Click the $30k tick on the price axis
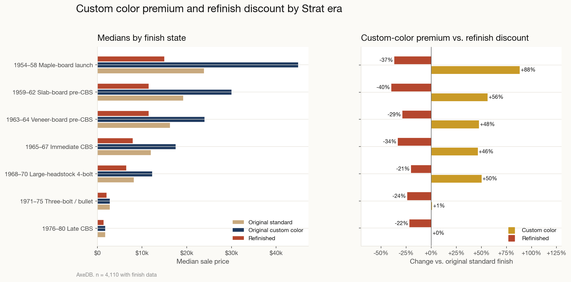The image size is (571, 282). [231, 253]
